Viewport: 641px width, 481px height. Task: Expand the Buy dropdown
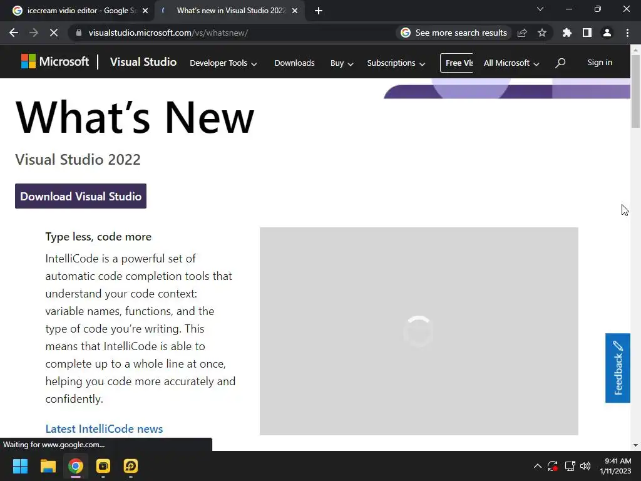click(x=342, y=63)
